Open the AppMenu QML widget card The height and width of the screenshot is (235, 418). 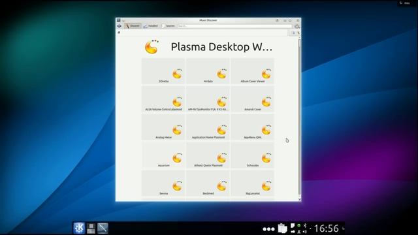point(253,127)
